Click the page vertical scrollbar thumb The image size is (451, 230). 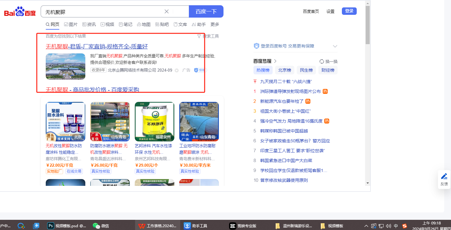[x=368, y=25]
